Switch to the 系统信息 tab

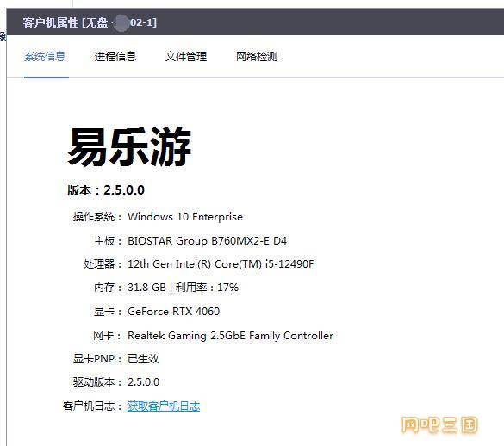coord(45,57)
